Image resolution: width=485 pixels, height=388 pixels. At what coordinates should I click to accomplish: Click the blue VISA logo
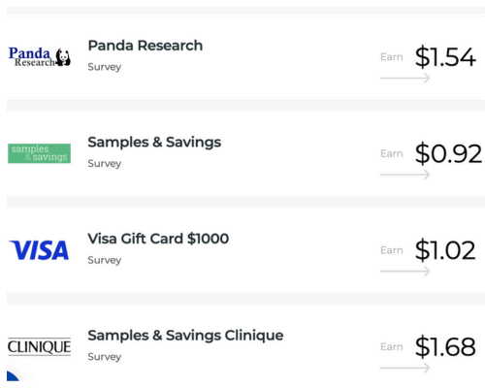coord(39,250)
